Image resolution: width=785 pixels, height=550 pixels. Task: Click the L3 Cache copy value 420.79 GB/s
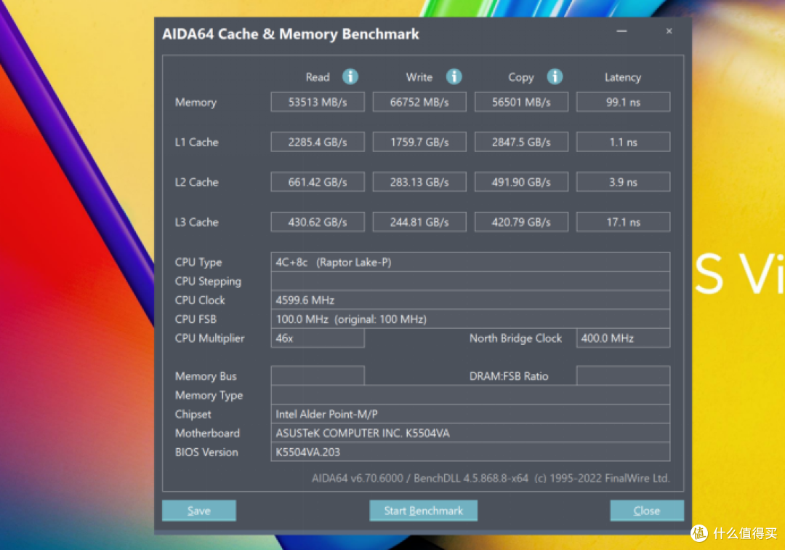[521, 222]
